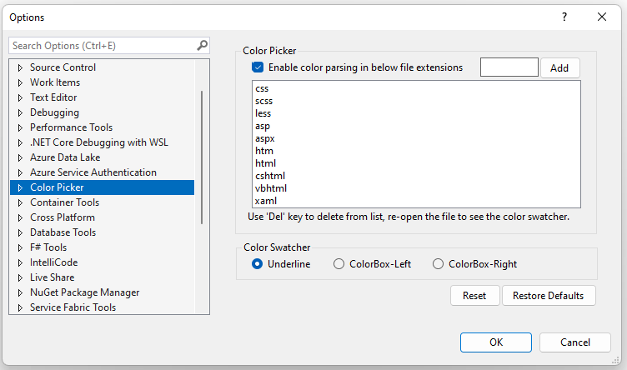This screenshot has height=370, width=627.
Task: Click the new file extension text box
Action: [509, 67]
